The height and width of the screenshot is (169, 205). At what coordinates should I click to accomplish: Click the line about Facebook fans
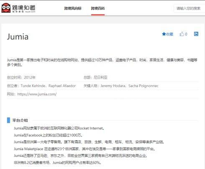click(x=48, y=135)
